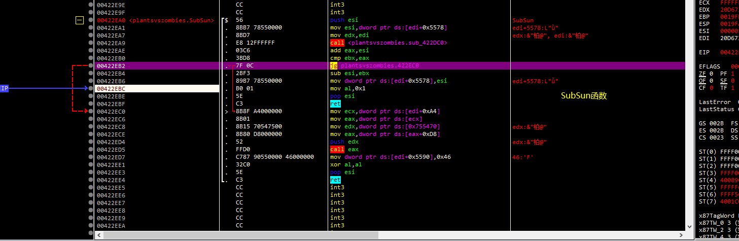Toggle breakpoint bullet at address 00422EB2
Image resolution: width=739 pixels, height=241 pixels.
pyautogui.click(x=91, y=66)
